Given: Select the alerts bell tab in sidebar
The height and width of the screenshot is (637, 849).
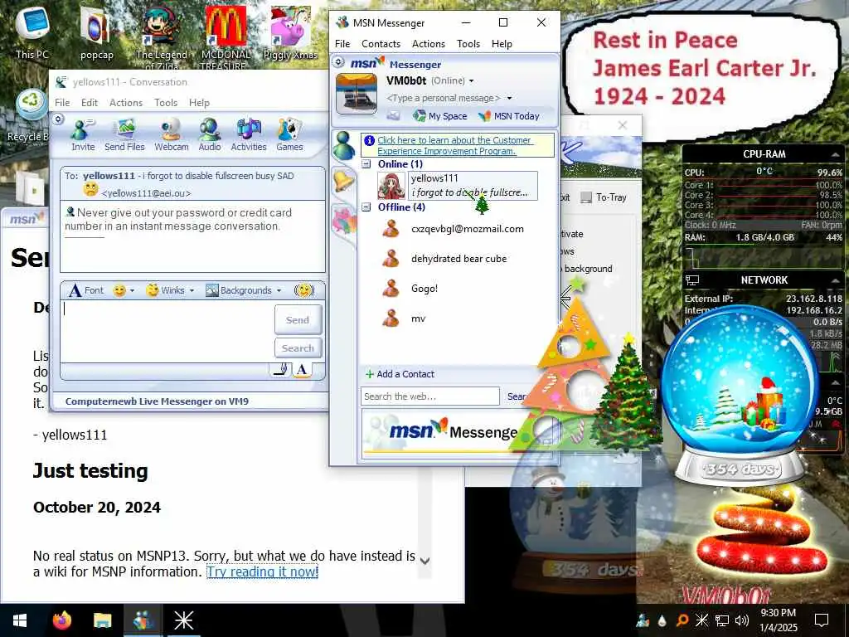Looking at the screenshot, I should (343, 182).
